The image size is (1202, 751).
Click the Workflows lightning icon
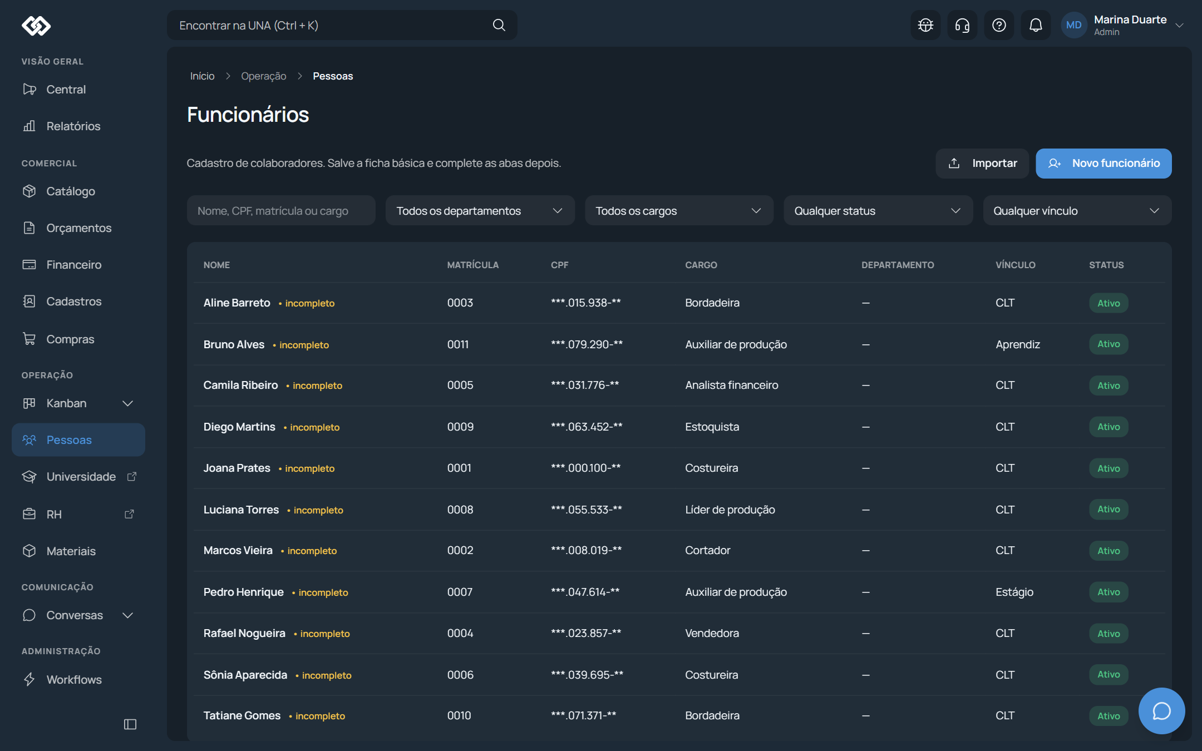point(29,679)
